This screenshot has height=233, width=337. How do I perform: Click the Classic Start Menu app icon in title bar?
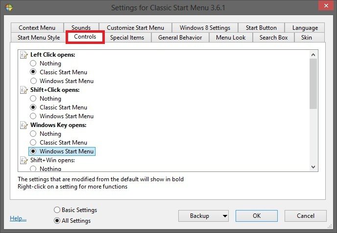point(9,8)
